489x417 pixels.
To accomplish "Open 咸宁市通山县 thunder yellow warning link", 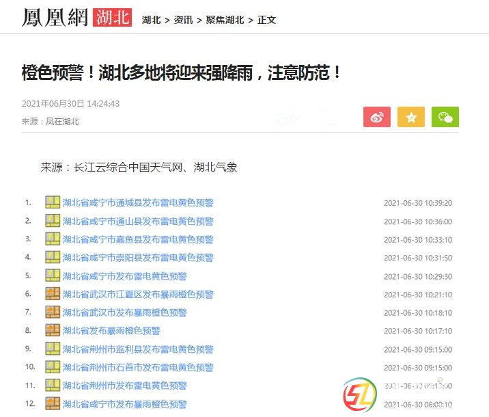I will tap(138, 221).
